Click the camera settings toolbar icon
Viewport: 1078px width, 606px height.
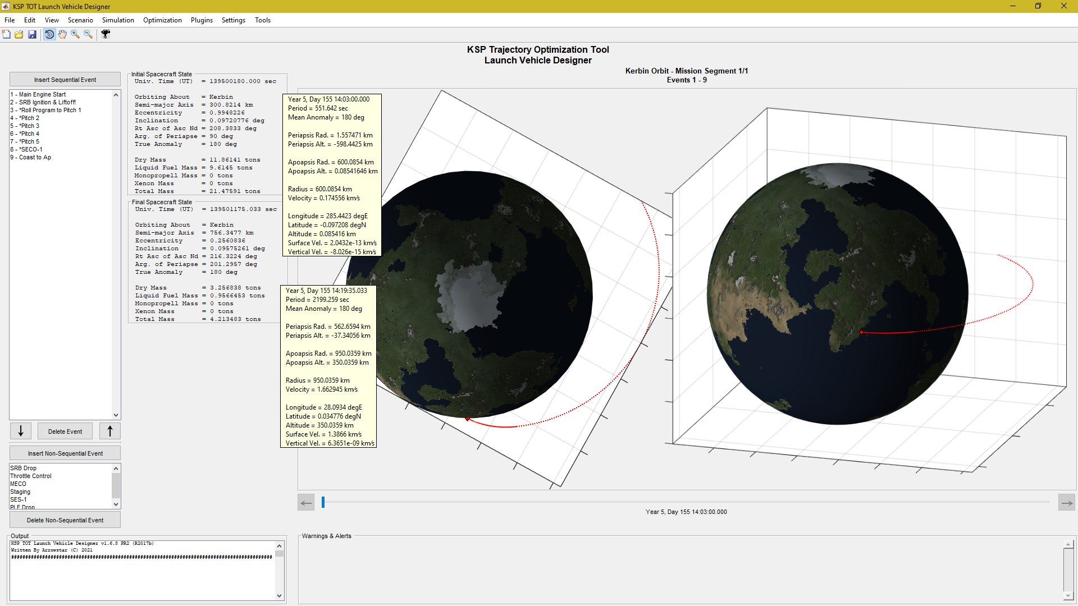point(106,35)
